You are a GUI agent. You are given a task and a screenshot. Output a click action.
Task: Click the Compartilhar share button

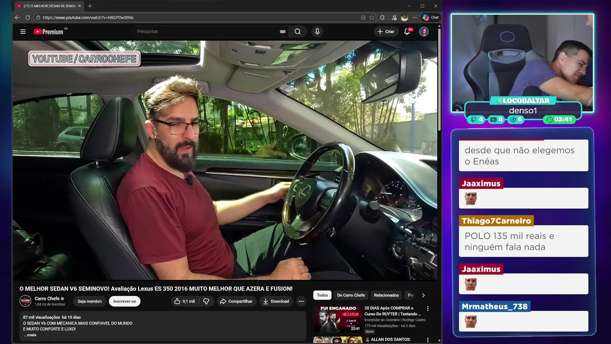(x=237, y=301)
